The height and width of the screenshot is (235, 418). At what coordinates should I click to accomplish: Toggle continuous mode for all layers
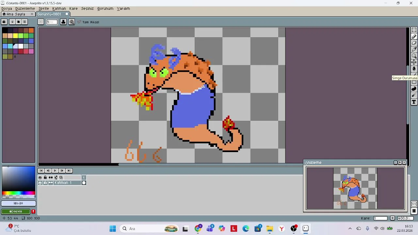[51, 178]
